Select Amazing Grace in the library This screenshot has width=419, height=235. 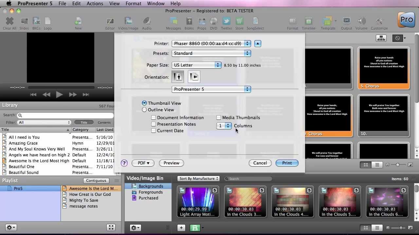[x=23, y=143]
